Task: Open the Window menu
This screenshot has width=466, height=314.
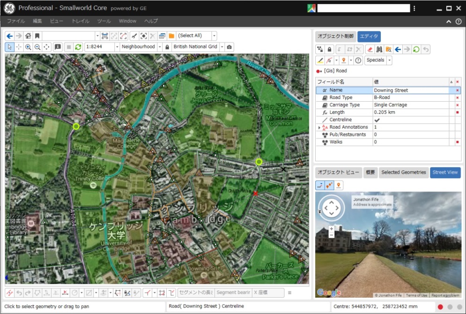Action: coord(127,21)
